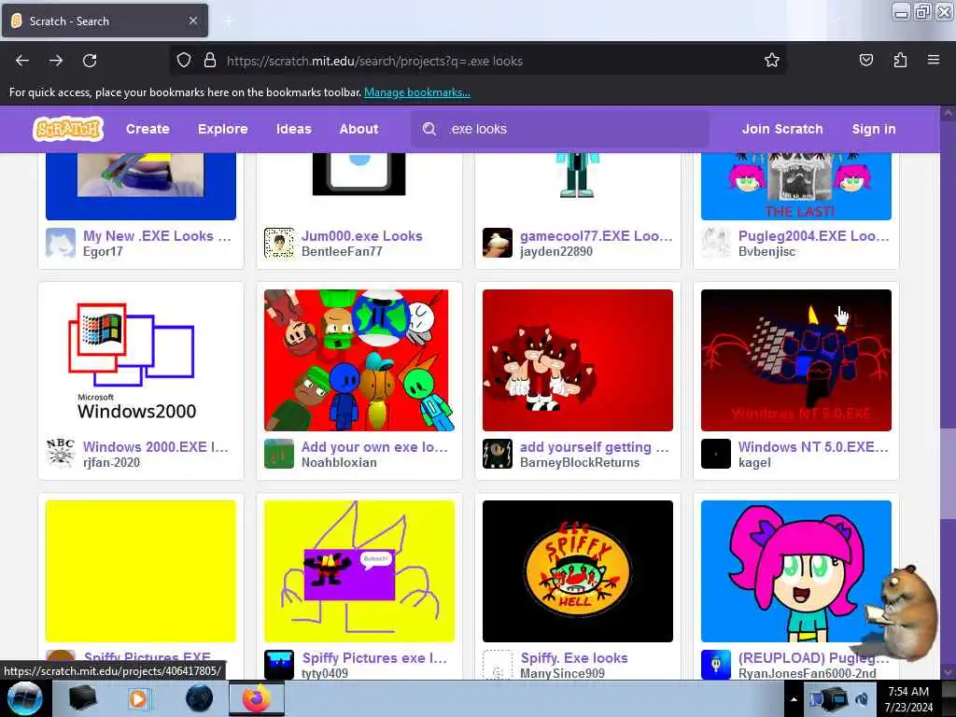Click the taskbar clock showing 7:54 AM
This screenshot has height=717, width=956.
pos(908,698)
